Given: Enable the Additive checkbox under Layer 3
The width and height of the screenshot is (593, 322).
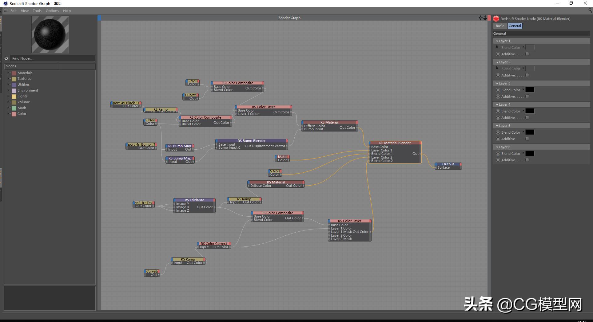Looking at the screenshot, I should [x=527, y=96].
